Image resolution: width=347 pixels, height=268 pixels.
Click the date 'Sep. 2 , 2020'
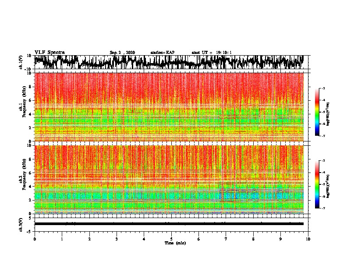tap(122, 53)
